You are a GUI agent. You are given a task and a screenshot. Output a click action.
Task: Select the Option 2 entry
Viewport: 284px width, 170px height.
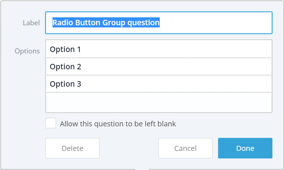pyautogui.click(x=159, y=66)
